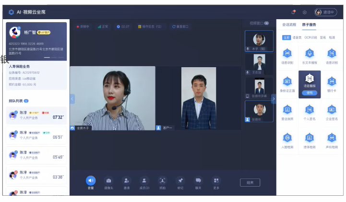Screen dimensions: 346x202
Task: Click the AI·视频云坐席 logo
Action: (27, 12)
